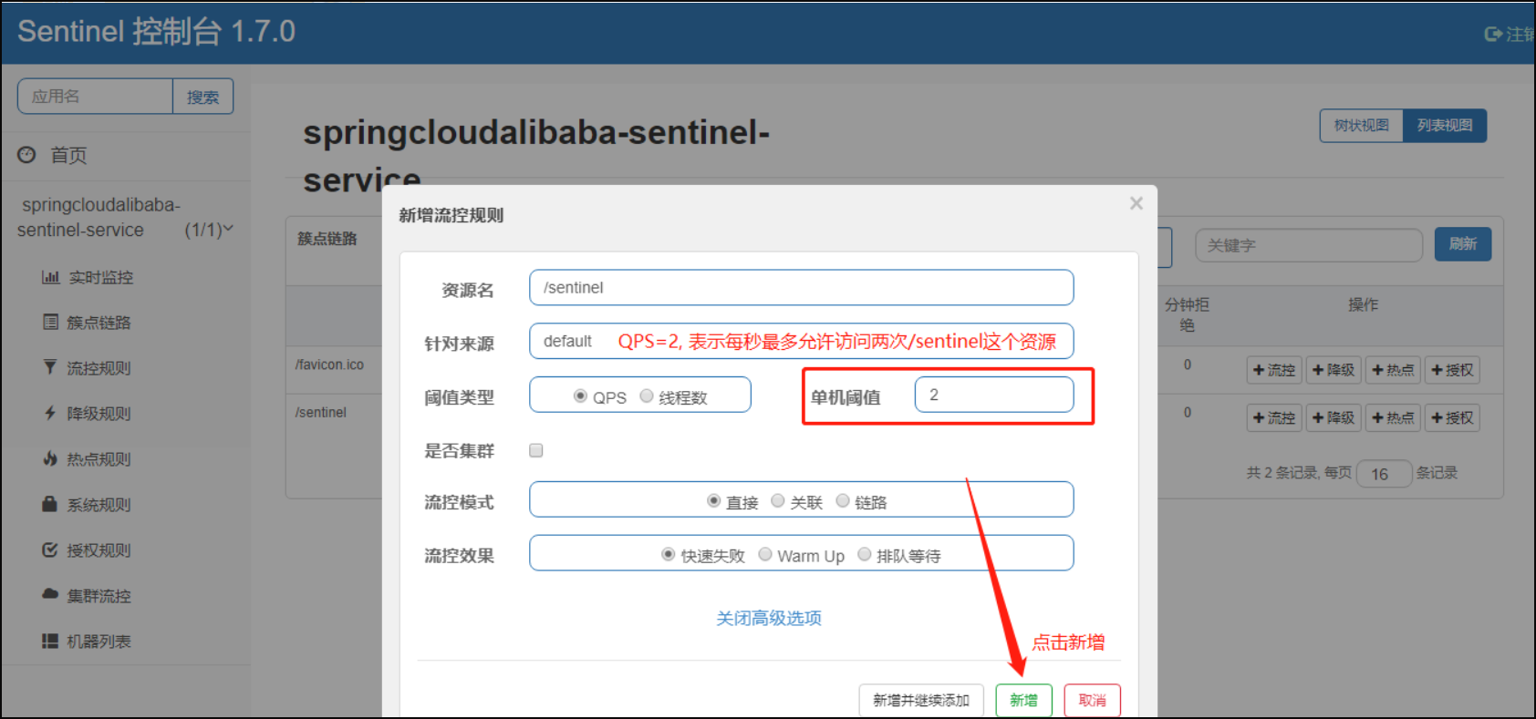
Task: Focus the 应用名 search field
Action: coord(95,97)
